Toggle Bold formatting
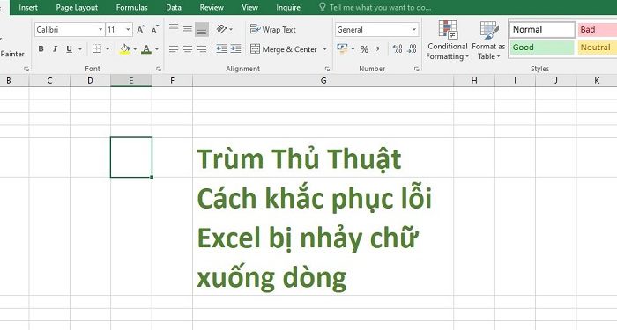Screen dimensions: 617x330 tap(41, 49)
